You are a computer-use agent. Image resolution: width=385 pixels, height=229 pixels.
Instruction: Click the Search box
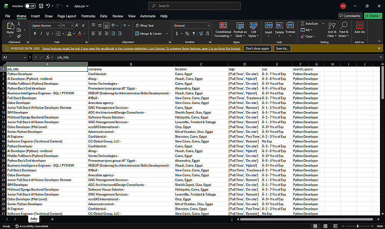(x=194, y=6)
